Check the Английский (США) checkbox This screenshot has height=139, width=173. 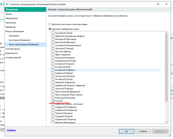(x=53, y=33)
